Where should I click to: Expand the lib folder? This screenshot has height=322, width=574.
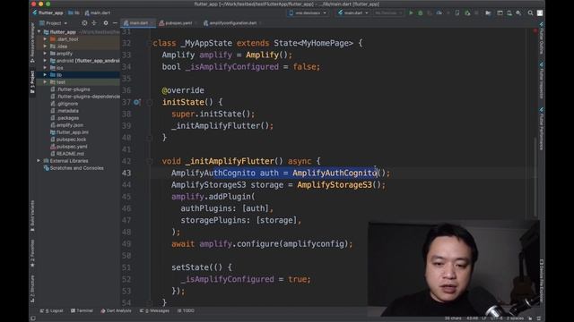point(45,75)
